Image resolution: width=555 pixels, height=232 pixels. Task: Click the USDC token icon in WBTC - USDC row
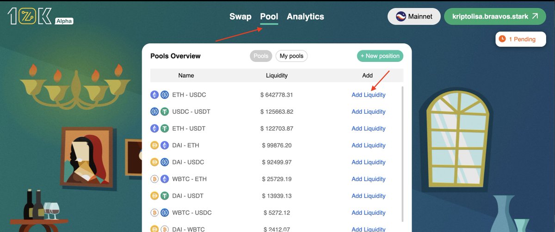click(x=165, y=213)
